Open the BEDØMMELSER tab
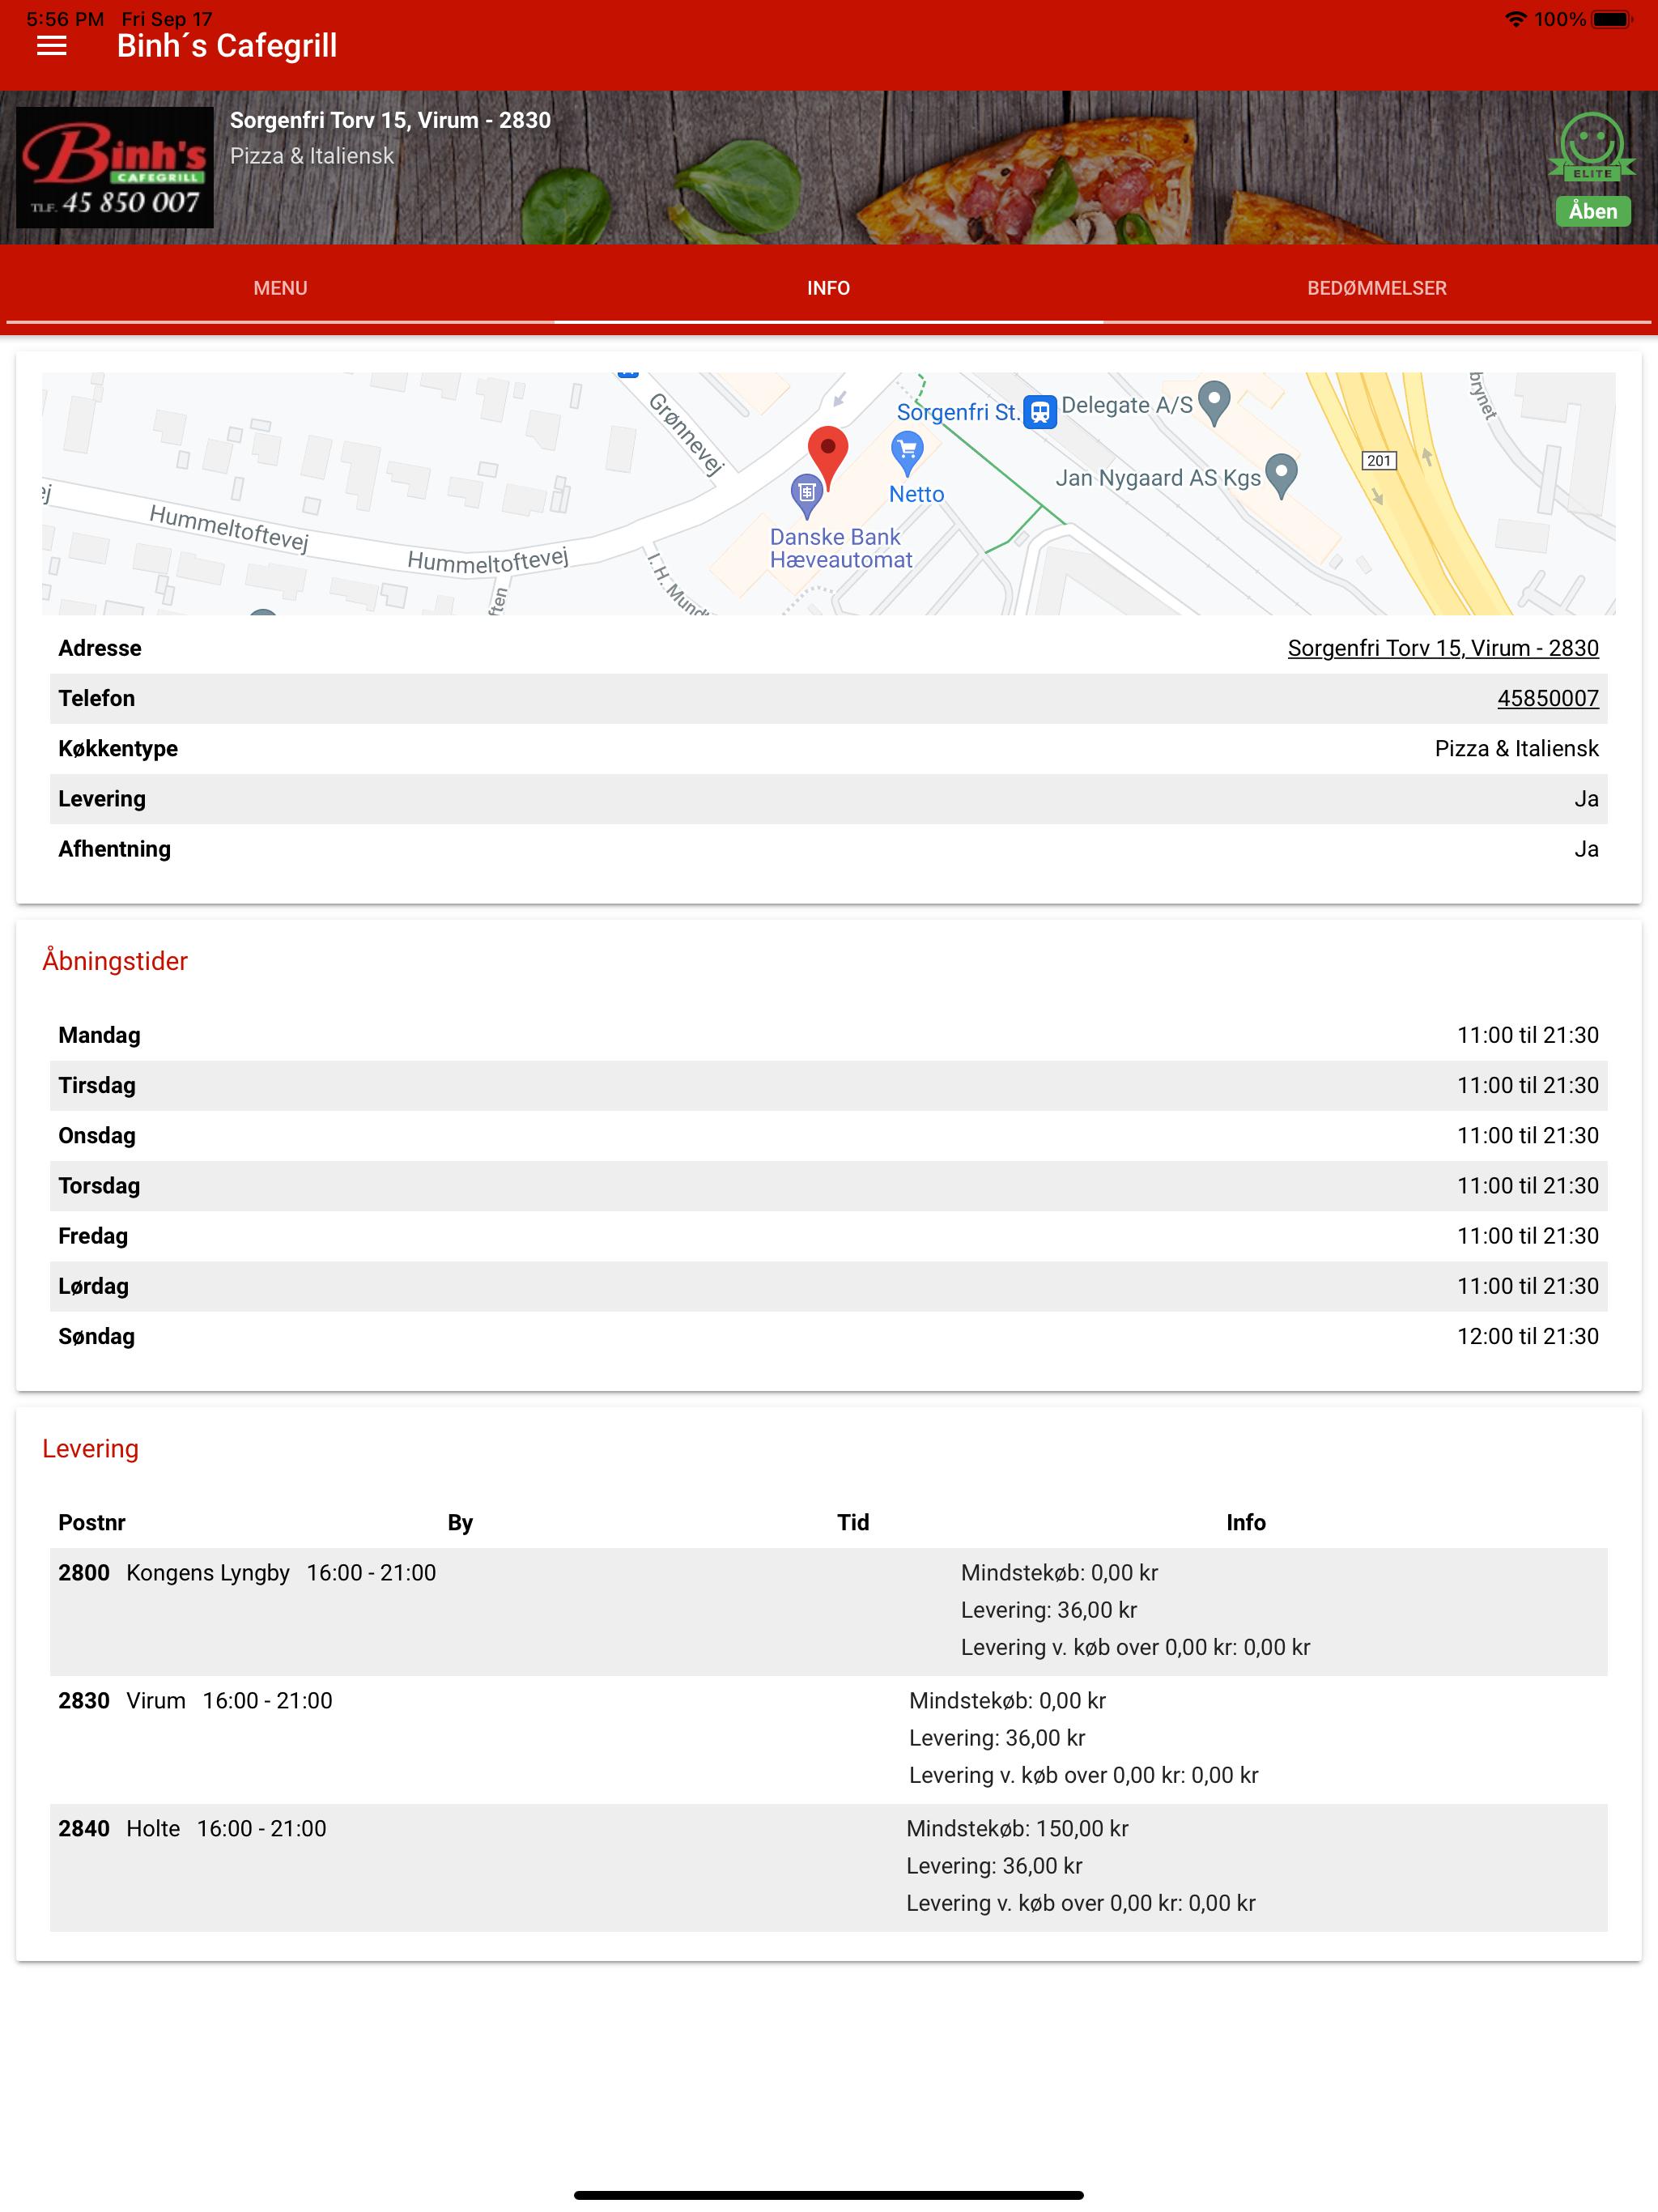Screen dimensions: 1658x2212 click(x=1376, y=288)
